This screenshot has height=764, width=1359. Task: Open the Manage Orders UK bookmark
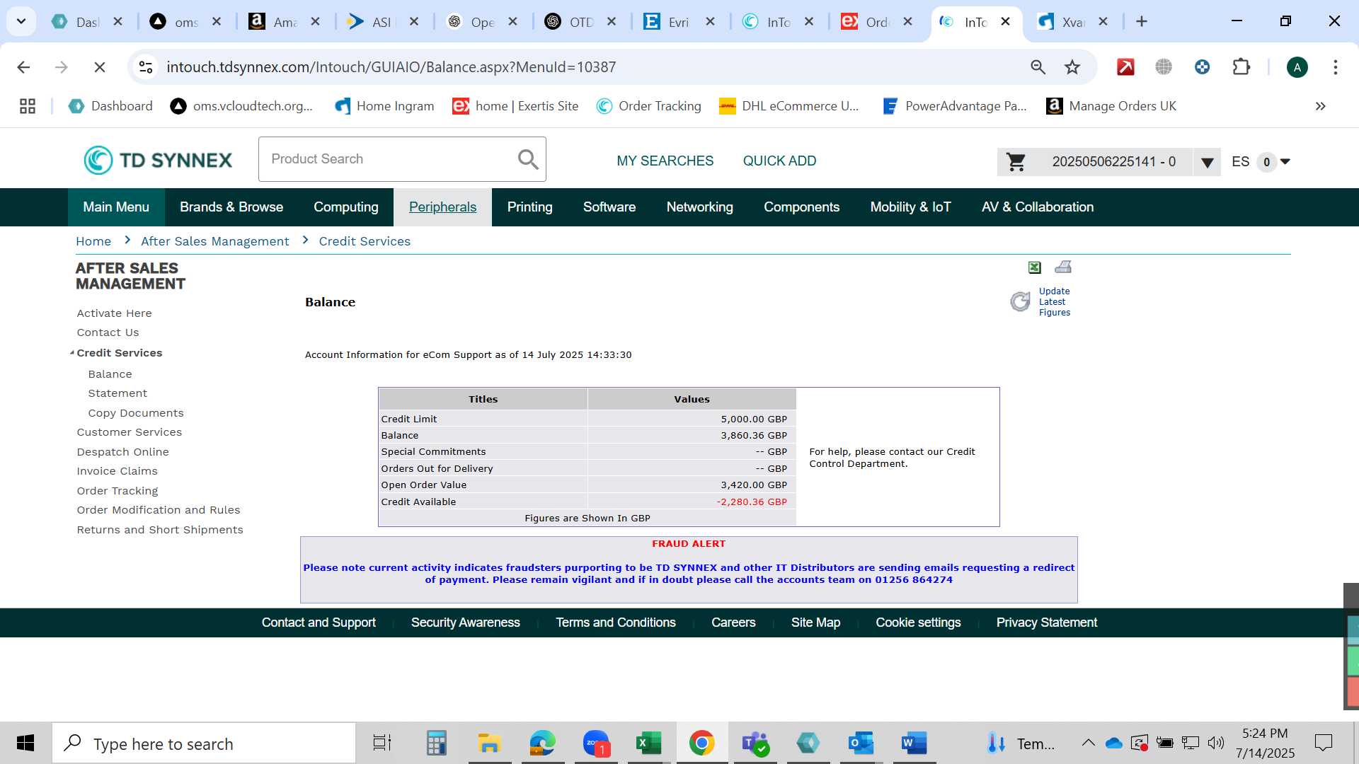point(1111,106)
